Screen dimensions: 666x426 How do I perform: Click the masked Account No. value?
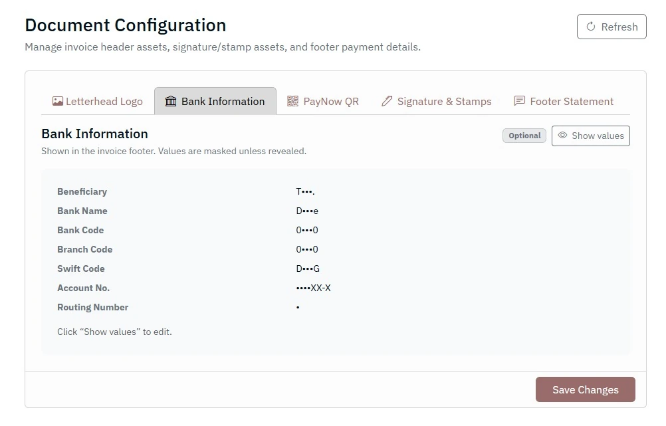coord(313,288)
